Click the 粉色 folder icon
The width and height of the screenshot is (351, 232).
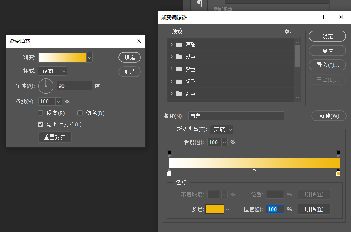pyautogui.click(x=178, y=81)
